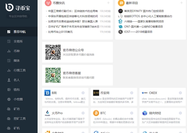187x133 pixels.
Task: Select the 行情工具 chart icon
Action: (9, 70)
